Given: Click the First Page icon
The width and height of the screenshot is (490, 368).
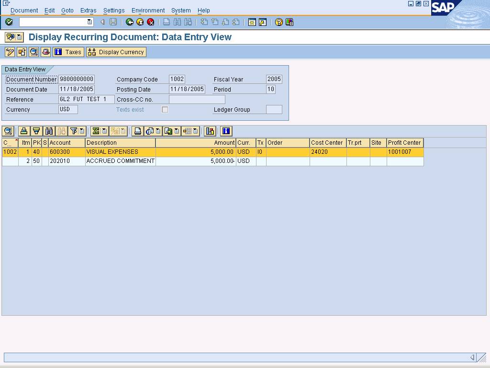Looking at the screenshot, I should (204, 22).
